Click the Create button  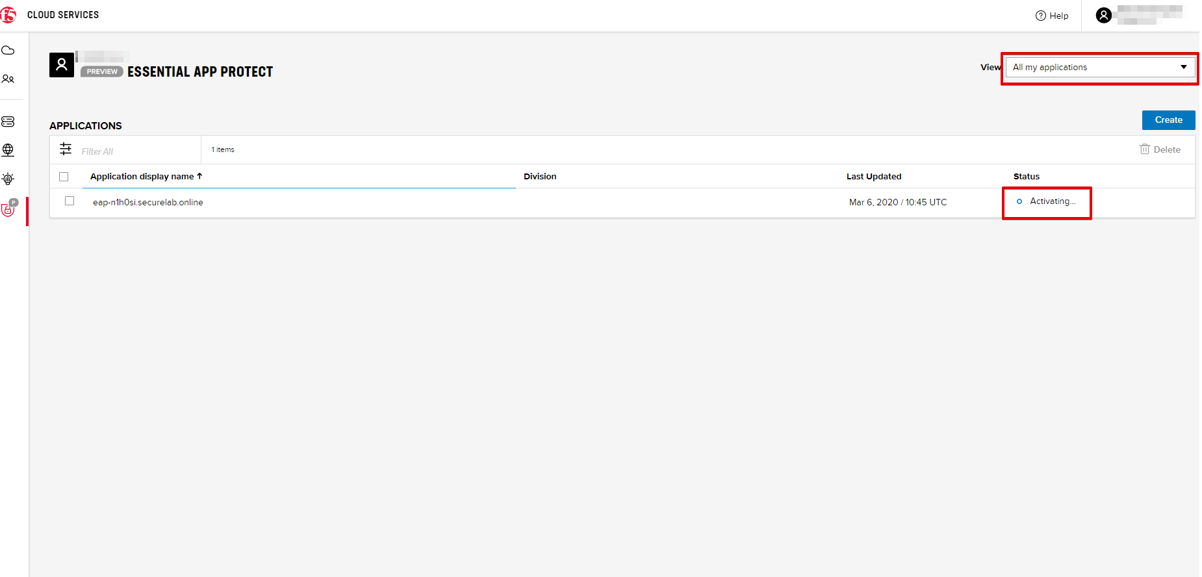[x=1168, y=120]
